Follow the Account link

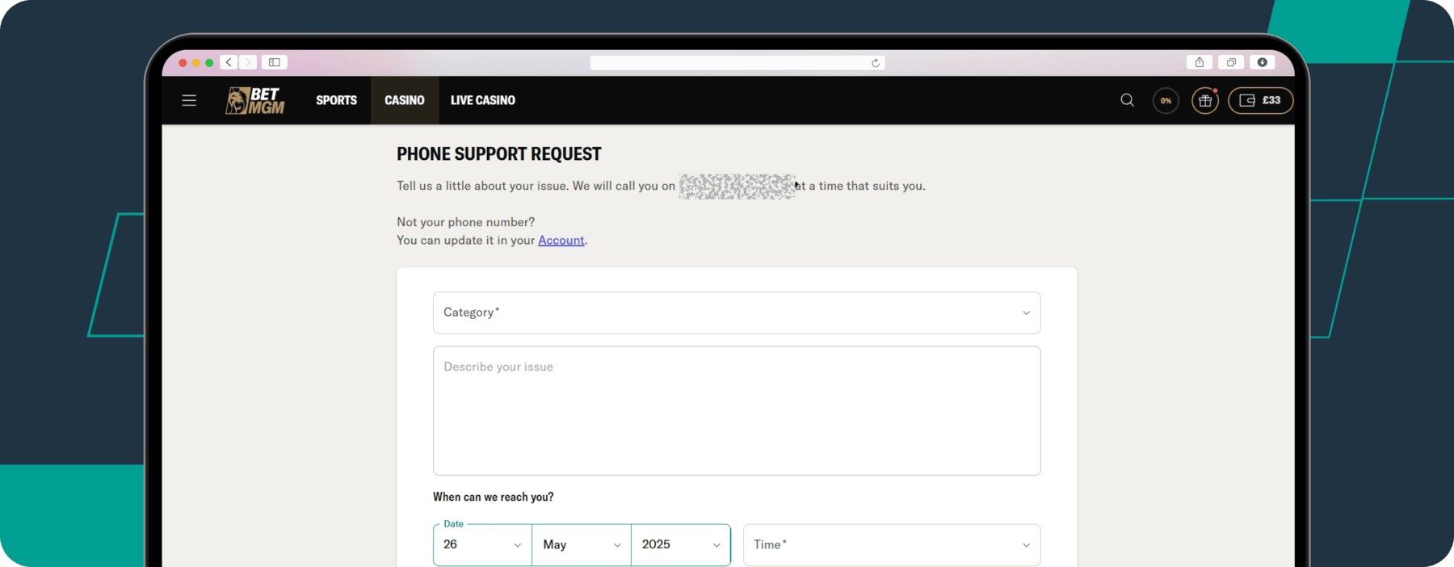pyautogui.click(x=561, y=240)
